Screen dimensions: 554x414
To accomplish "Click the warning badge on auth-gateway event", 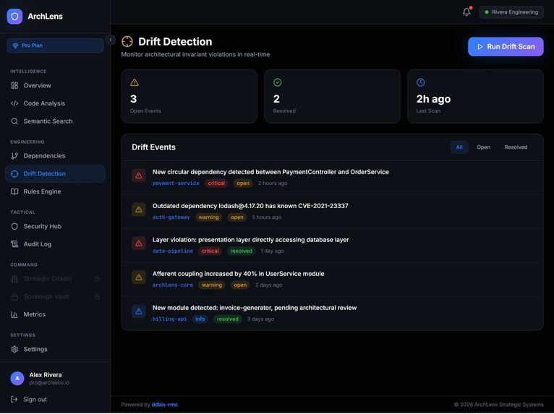I will click(208, 217).
